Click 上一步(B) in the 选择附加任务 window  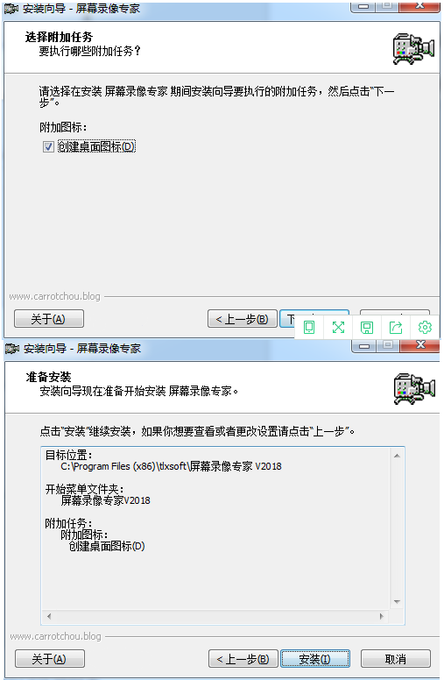[x=243, y=319]
